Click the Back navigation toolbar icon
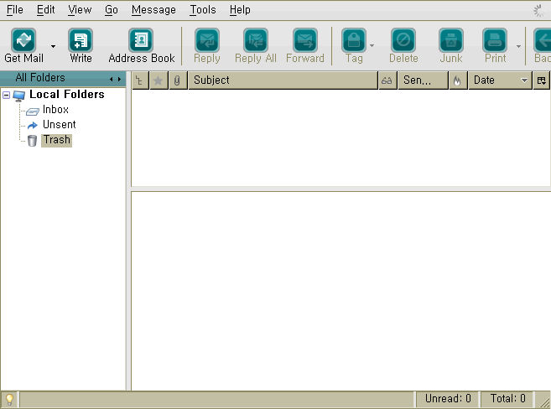Image resolution: width=551 pixels, height=409 pixels. coord(543,40)
